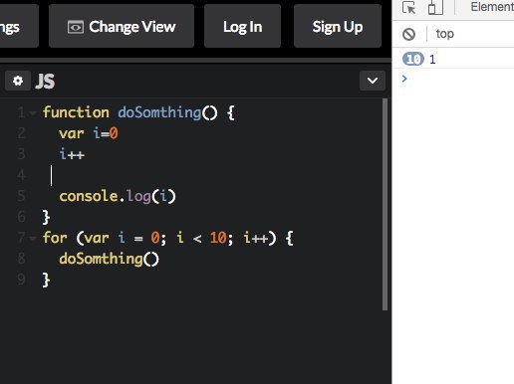The width and height of the screenshot is (514, 384).
Task: Click the var i=0 code line
Action: coord(89,133)
